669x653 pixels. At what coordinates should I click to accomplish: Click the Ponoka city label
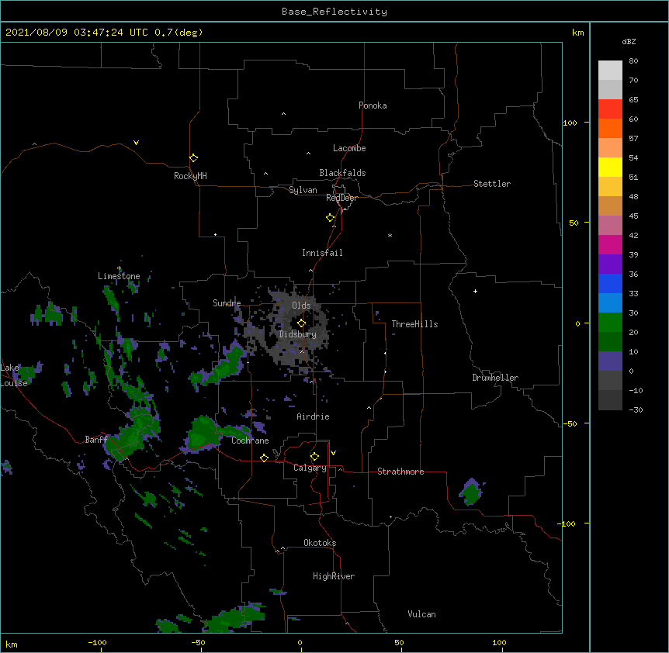click(373, 105)
